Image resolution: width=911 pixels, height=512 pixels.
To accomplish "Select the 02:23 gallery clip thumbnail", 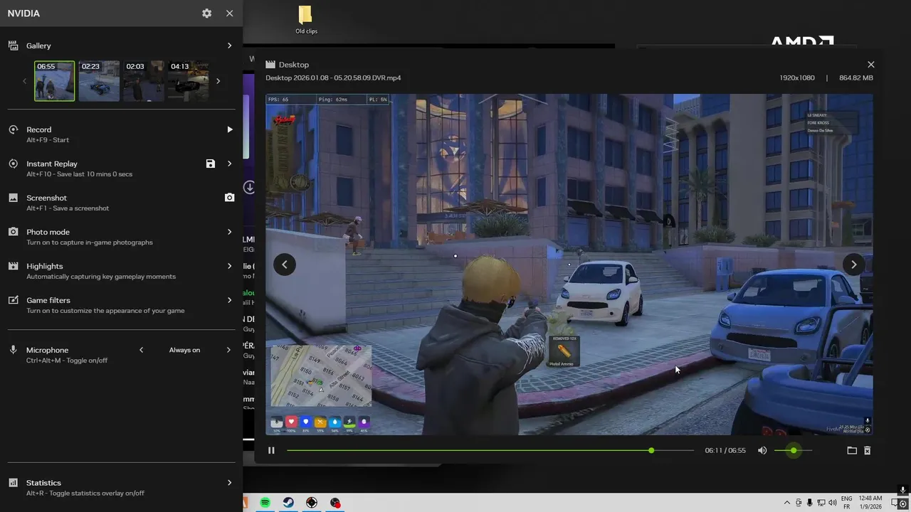I will point(99,80).
